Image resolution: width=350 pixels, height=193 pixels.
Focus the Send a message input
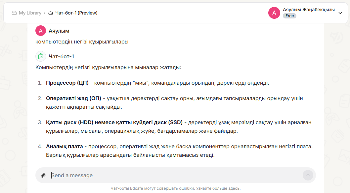point(175,175)
